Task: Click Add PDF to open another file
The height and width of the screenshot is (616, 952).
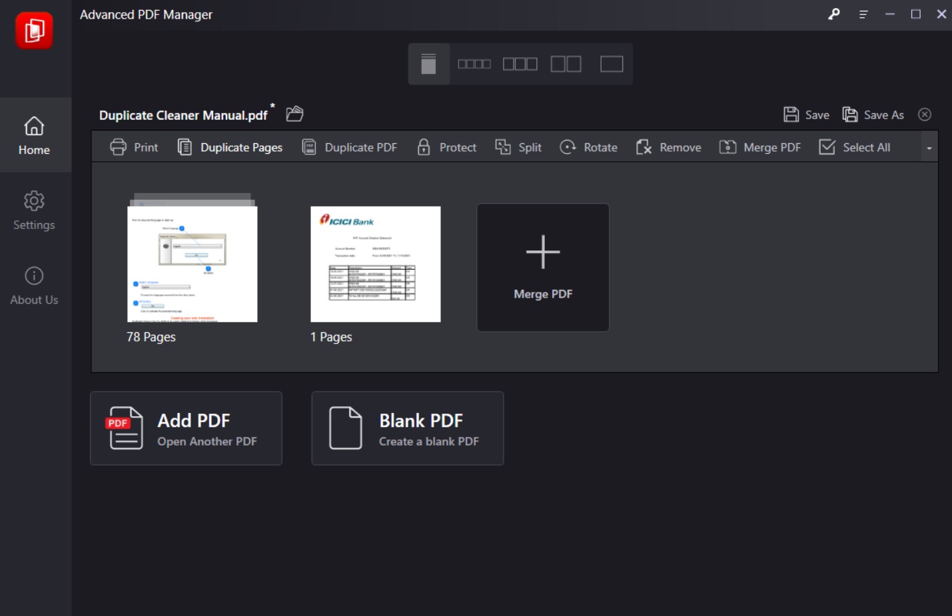Action: [186, 428]
